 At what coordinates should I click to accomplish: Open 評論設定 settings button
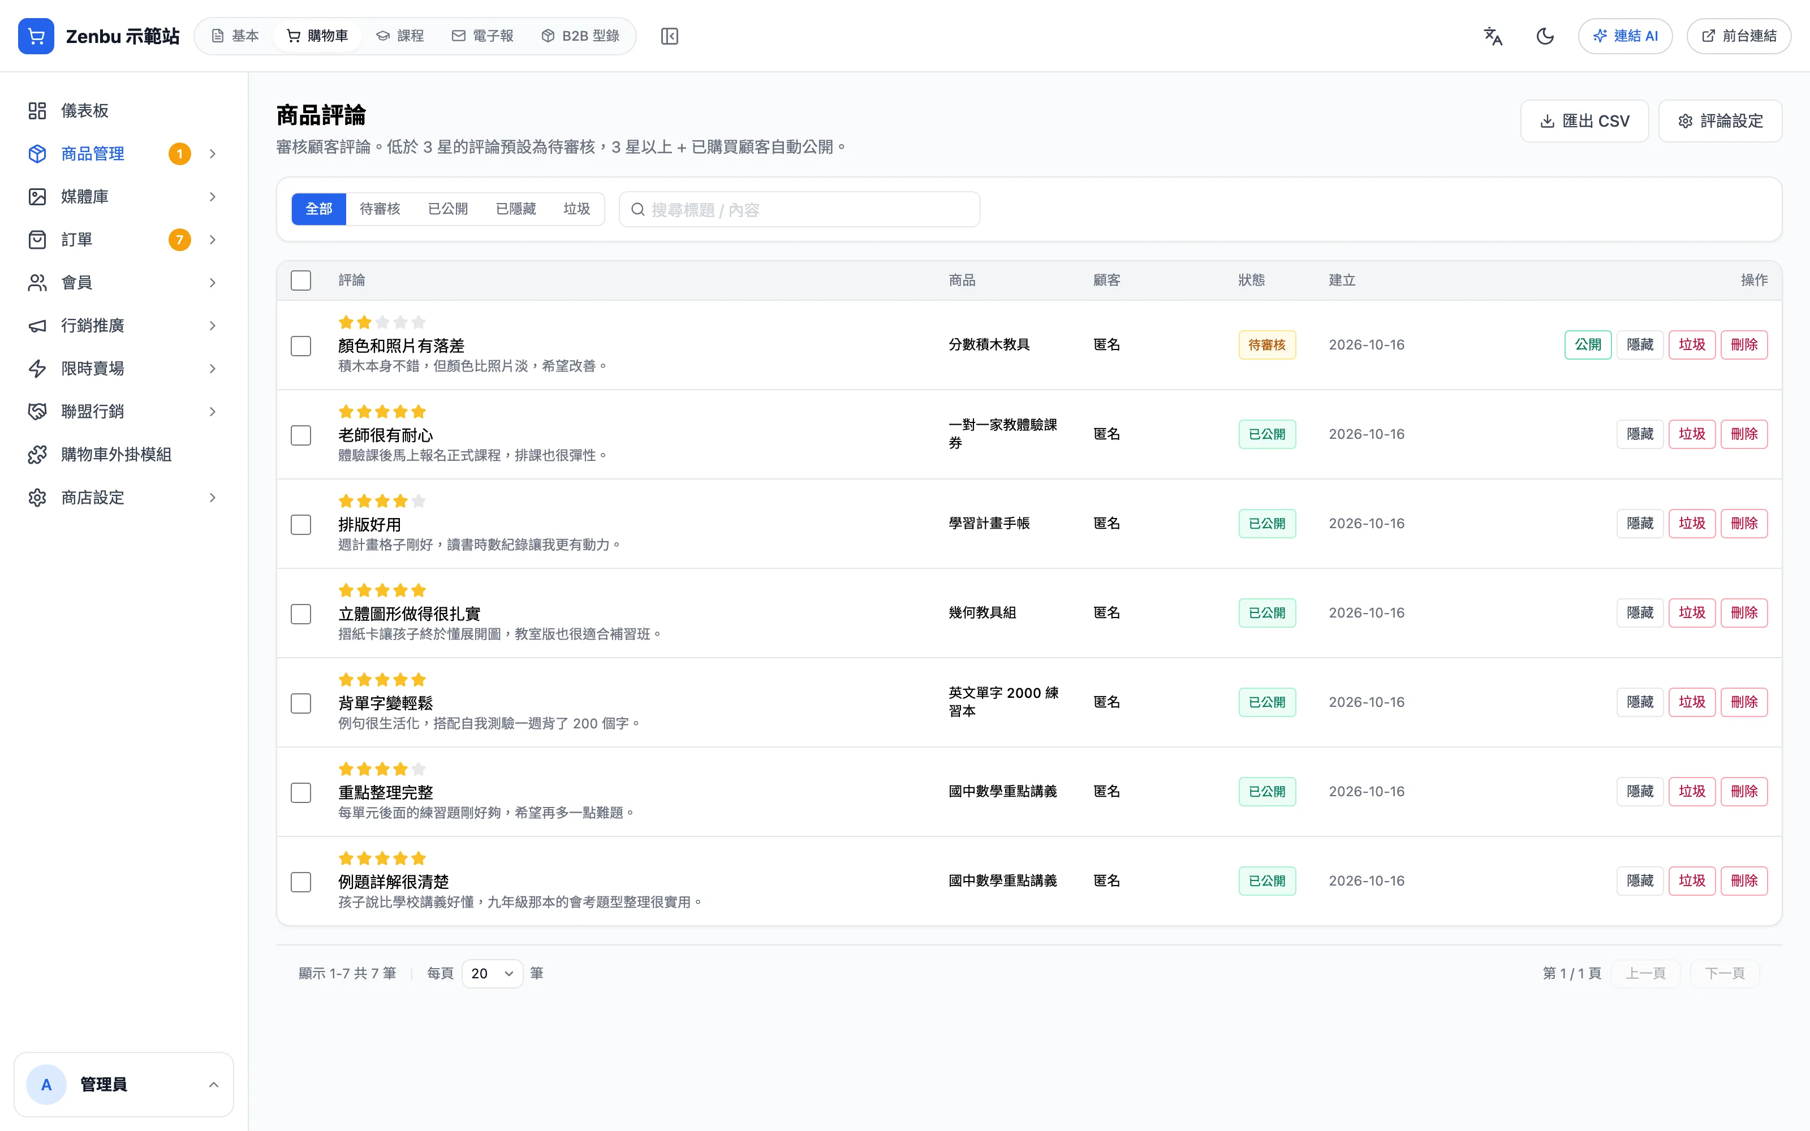coord(1720,121)
